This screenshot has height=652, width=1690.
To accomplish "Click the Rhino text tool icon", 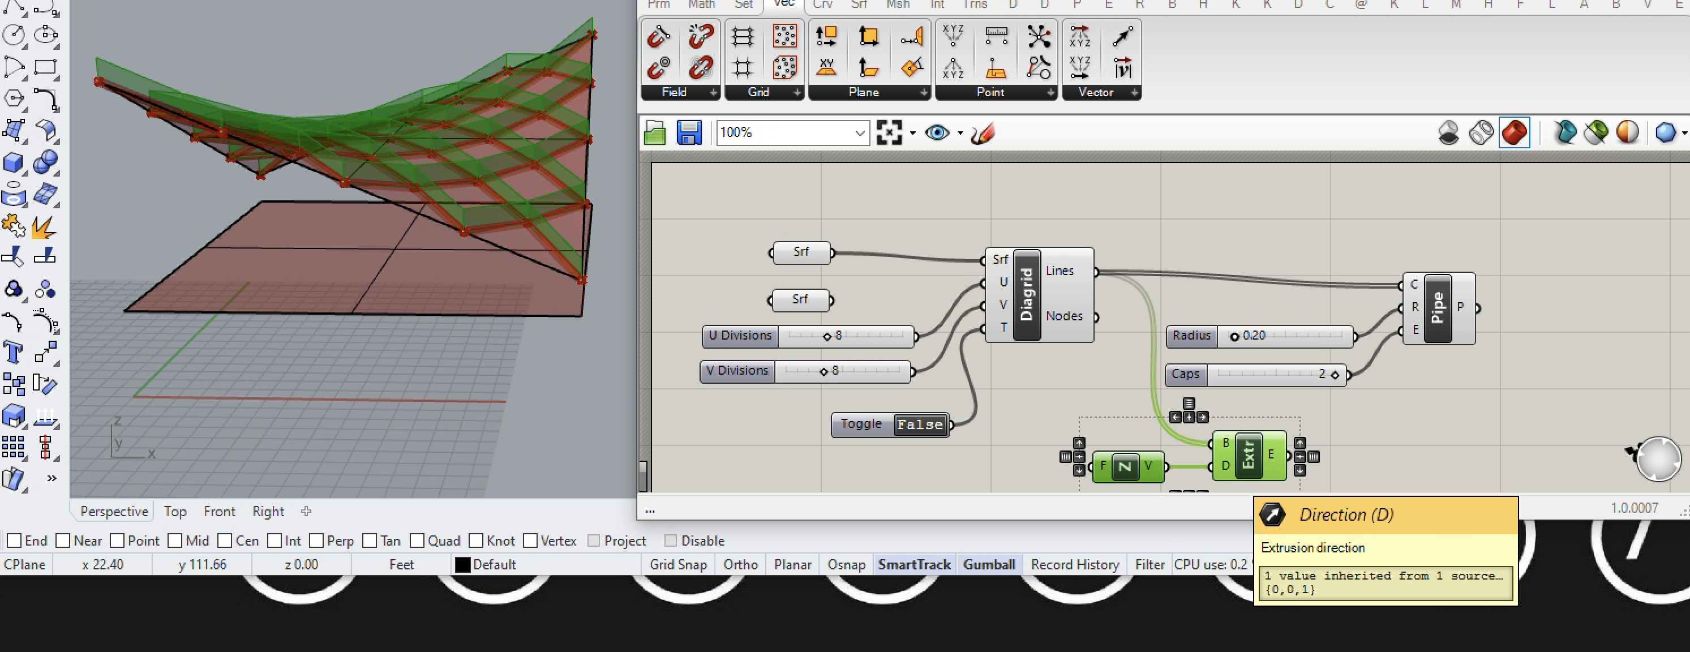I will click(13, 352).
